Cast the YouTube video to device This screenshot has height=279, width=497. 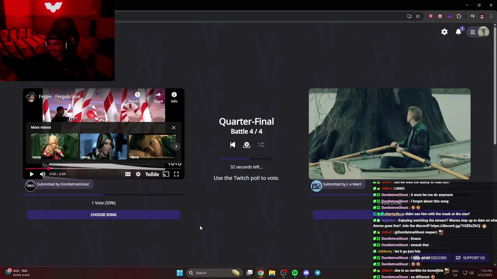(x=166, y=174)
